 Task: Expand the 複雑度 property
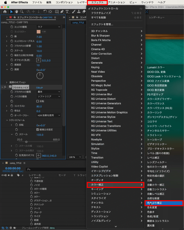point(7,65)
